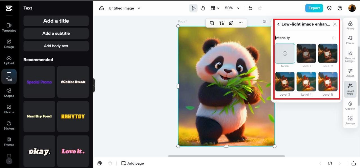The width and height of the screenshot is (360, 168).
Task: Click the duplicate icon in floating toolbar
Action: click(231, 23)
